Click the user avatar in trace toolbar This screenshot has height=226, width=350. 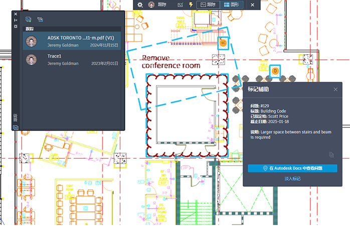[x=151, y=5]
